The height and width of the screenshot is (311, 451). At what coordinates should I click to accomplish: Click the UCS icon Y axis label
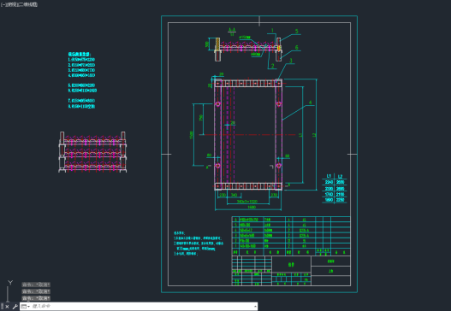(10, 283)
